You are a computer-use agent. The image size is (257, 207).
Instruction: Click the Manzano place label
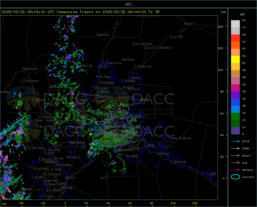(26, 189)
